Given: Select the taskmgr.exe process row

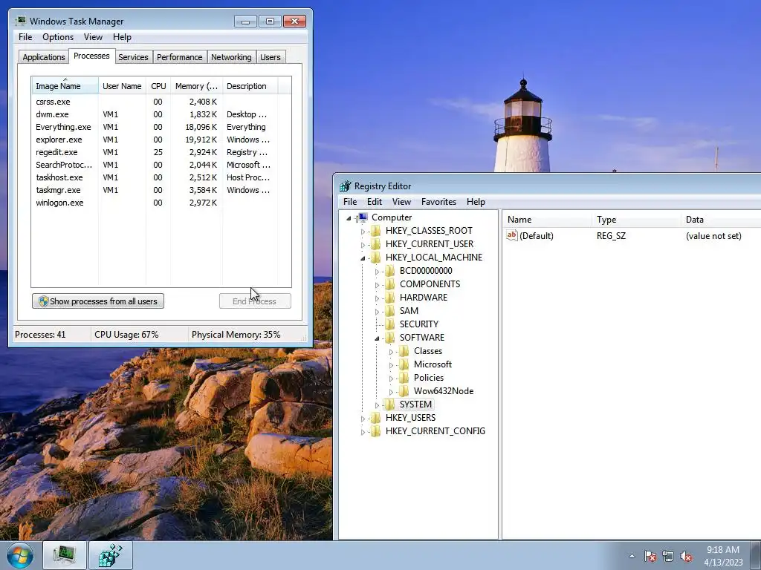Looking at the screenshot, I should pyautogui.click(x=161, y=190).
